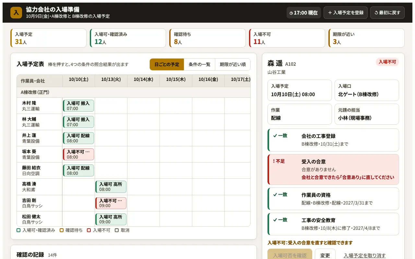415x259 pixels.
Task: Click worker name 藤田 結衣
Action: (x=31, y=168)
